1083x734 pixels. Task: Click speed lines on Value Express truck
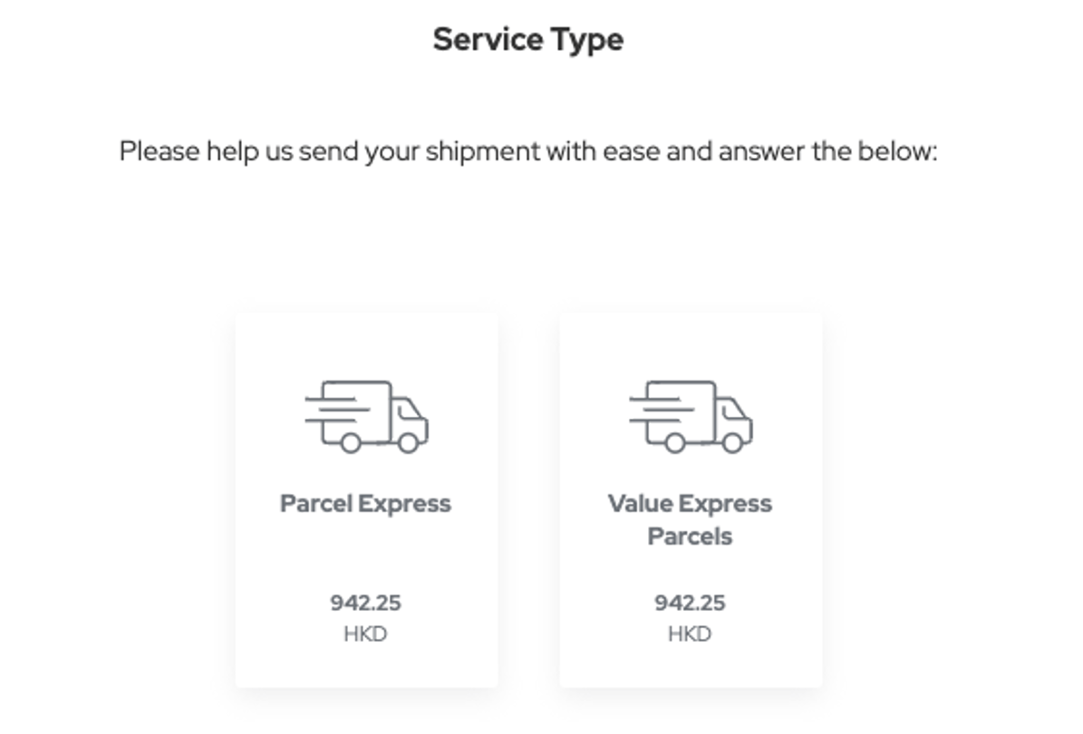(653, 410)
